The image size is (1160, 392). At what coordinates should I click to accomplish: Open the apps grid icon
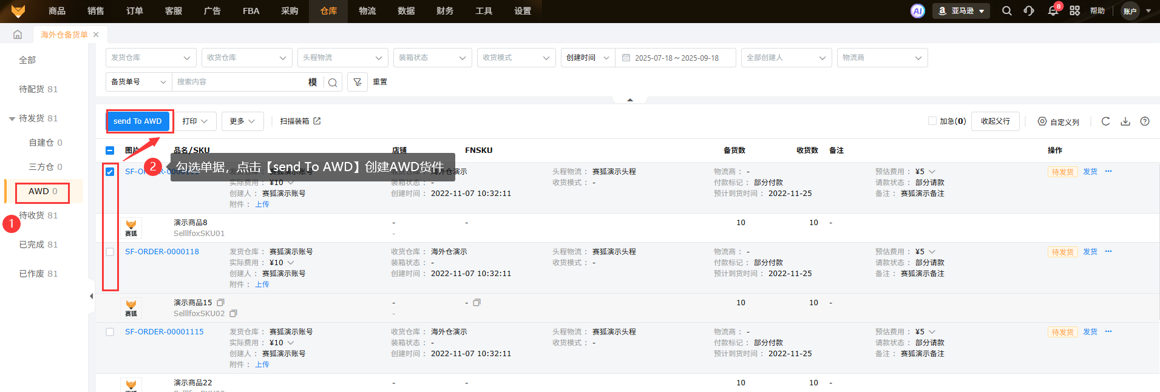(x=1074, y=11)
